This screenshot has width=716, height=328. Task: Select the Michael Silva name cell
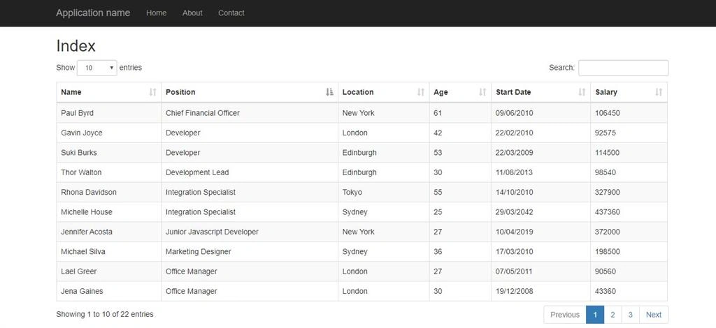(x=108, y=251)
